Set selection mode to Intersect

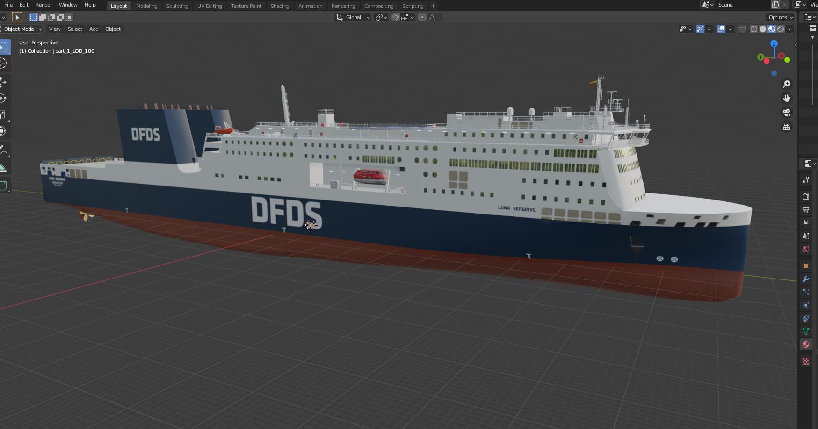[69, 17]
